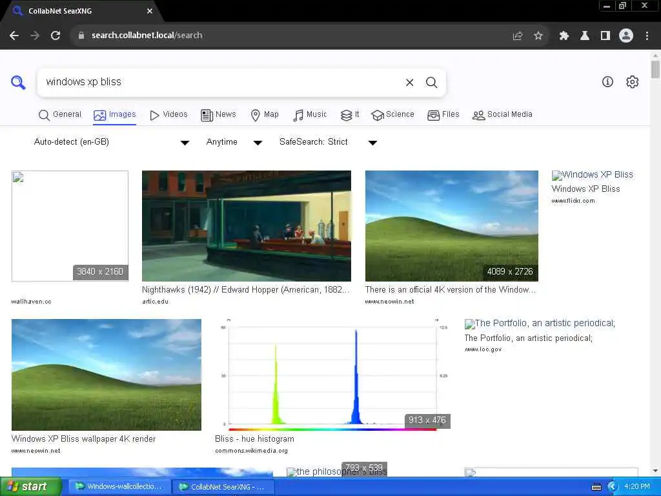
Task: Select CollabNet SearXNG taskbar button
Action: [223, 487]
